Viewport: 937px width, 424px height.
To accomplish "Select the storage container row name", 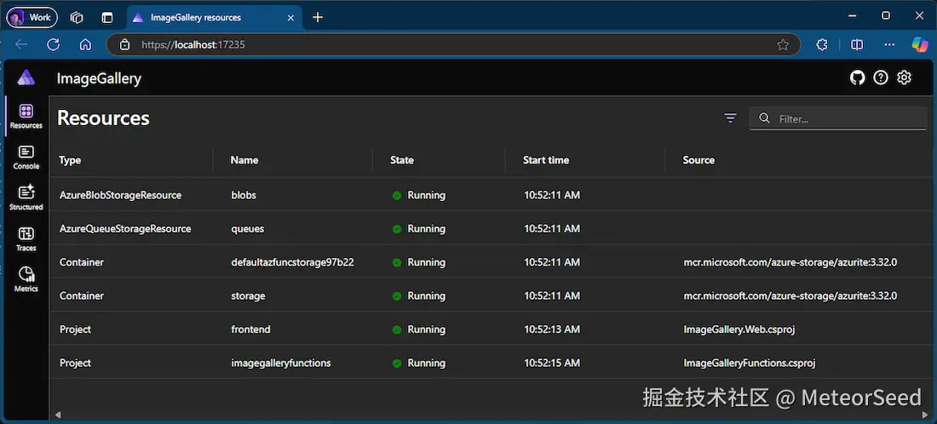I will coord(248,295).
